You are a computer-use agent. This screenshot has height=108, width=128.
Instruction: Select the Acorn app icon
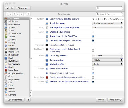6,30
